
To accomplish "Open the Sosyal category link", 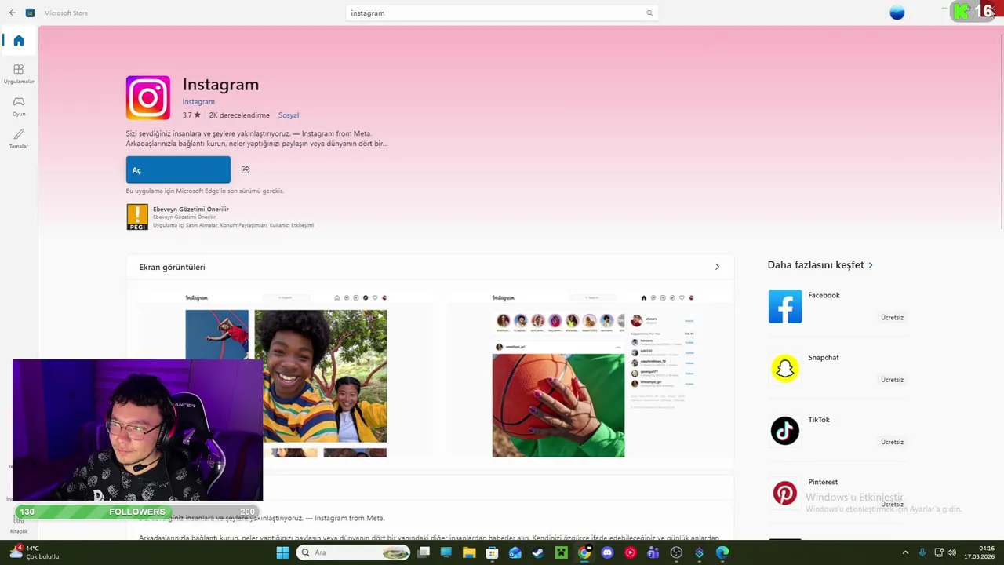I will (289, 115).
